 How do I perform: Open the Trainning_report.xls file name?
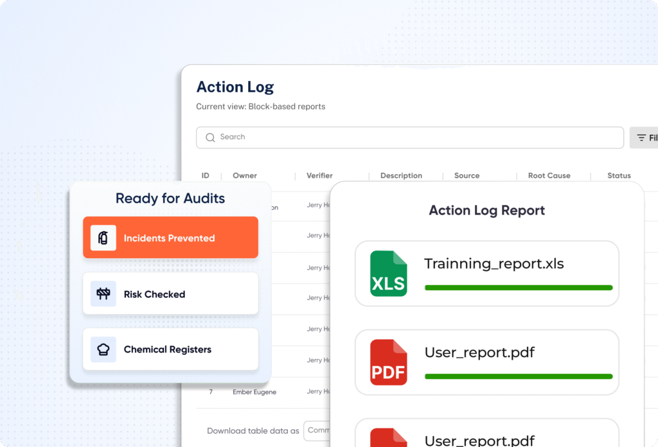point(493,263)
